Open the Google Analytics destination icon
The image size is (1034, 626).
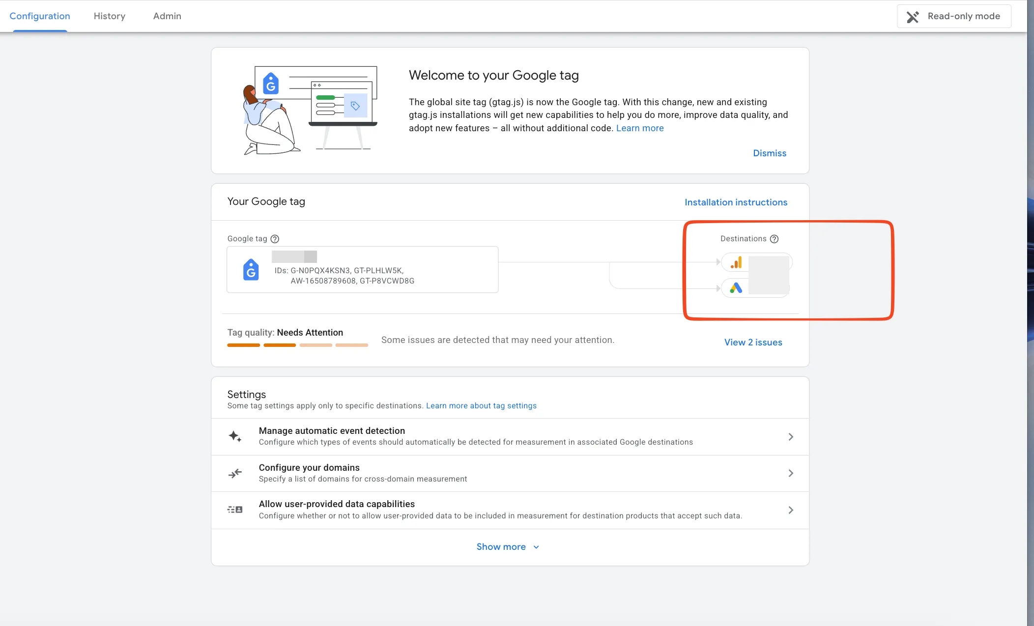click(736, 262)
